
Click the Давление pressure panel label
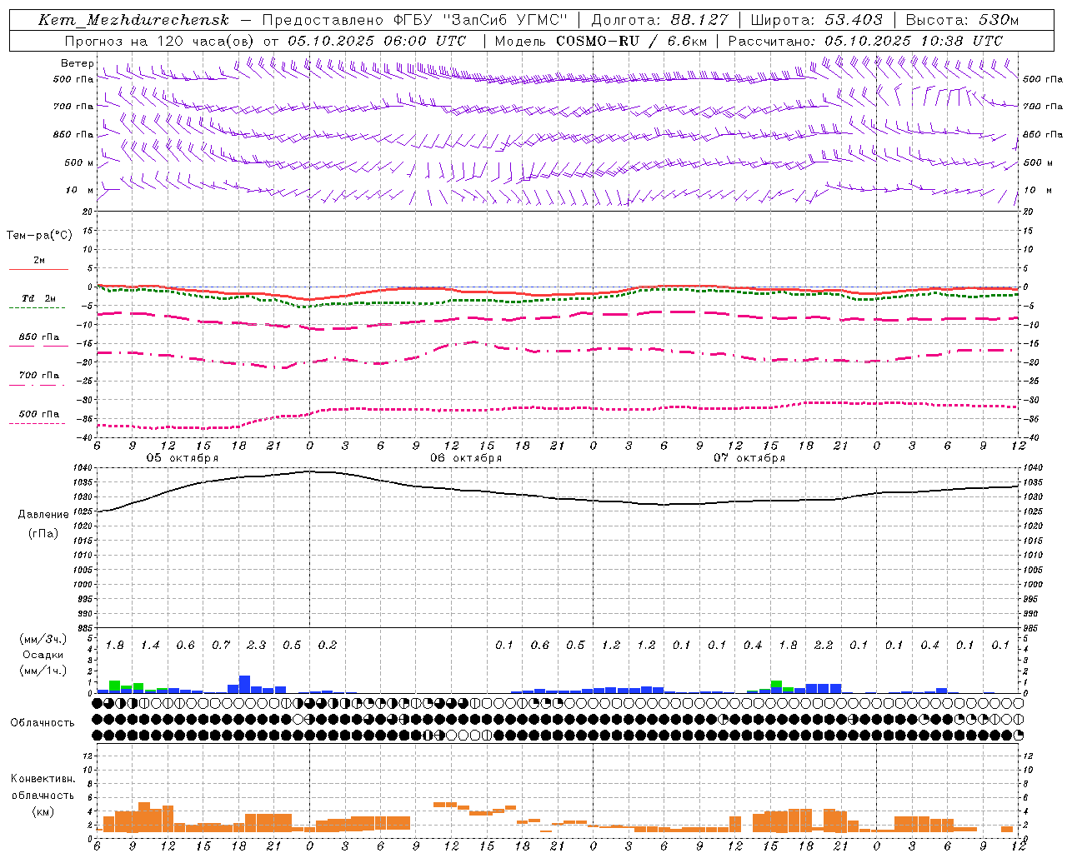pyautogui.click(x=42, y=515)
